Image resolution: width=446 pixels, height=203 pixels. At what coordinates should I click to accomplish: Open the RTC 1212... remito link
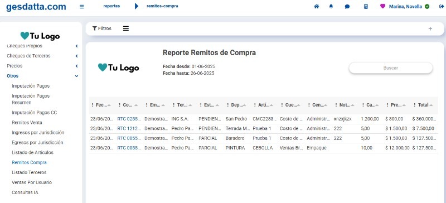129,129
